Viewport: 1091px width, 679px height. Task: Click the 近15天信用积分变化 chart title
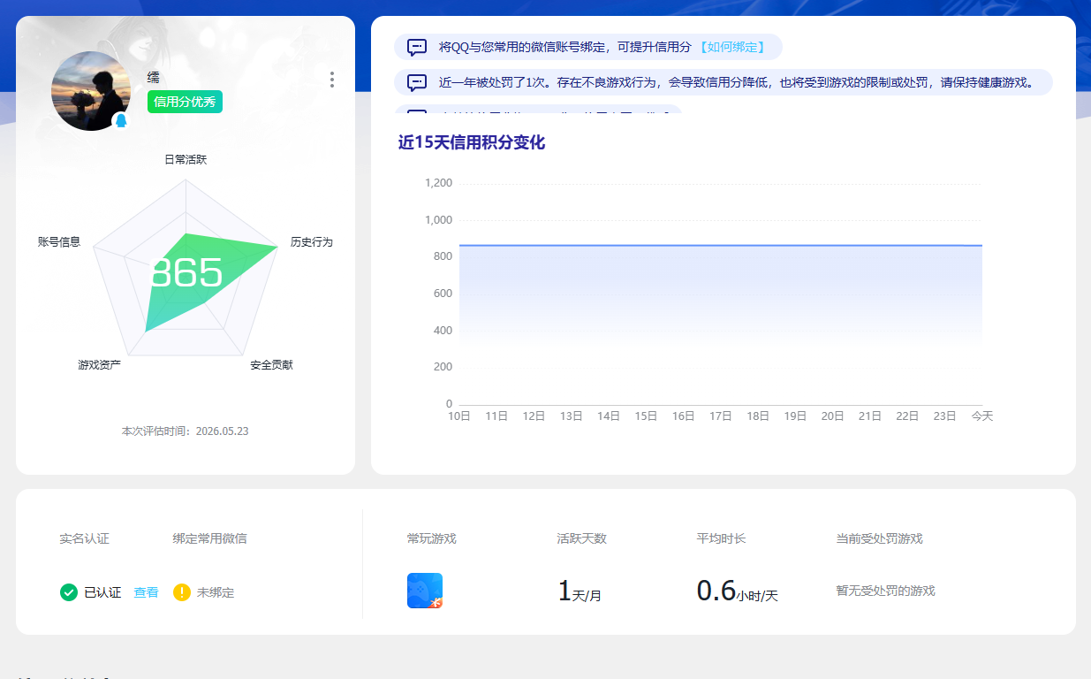[x=472, y=142]
